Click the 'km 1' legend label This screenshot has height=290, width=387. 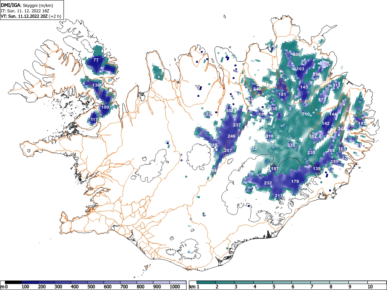(194, 287)
